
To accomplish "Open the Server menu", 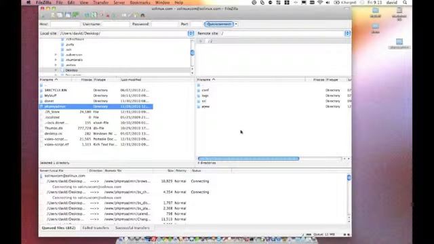I will (119, 3).
